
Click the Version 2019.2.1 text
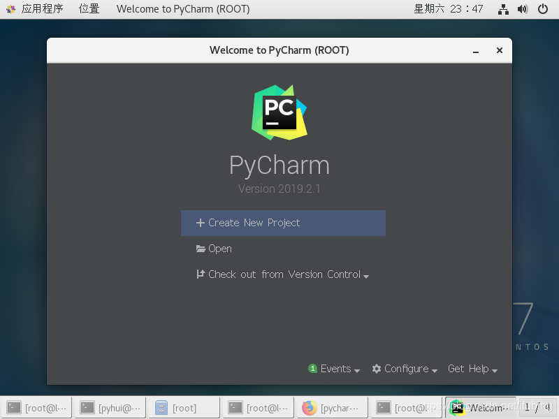[x=279, y=189]
